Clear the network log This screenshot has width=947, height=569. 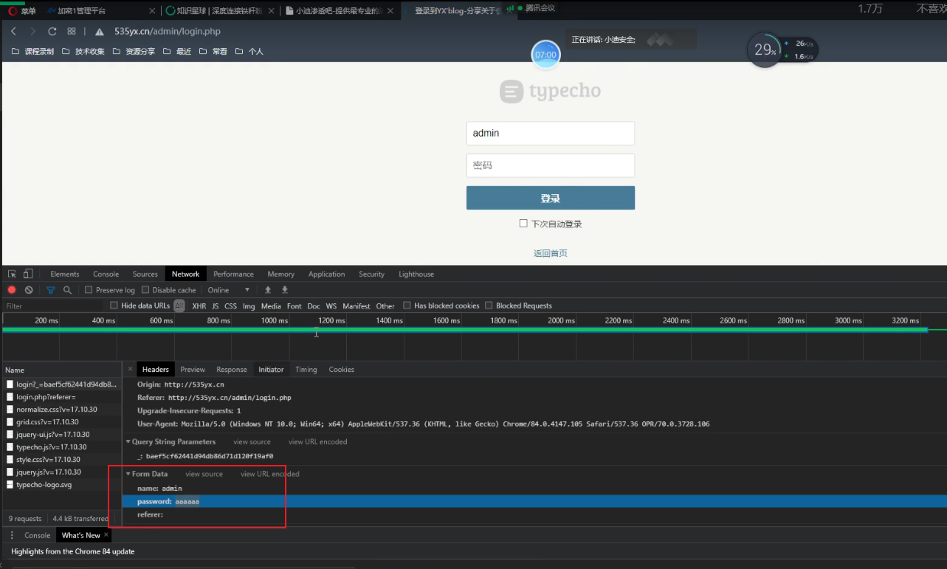pyautogui.click(x=29, y=290)
